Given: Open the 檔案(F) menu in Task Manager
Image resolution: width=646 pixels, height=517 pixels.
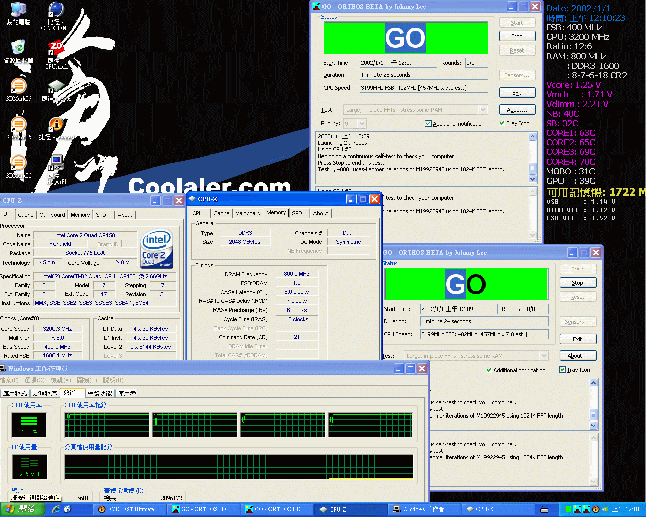Looking at the screenshot, I should pyautogui.click(x=9, y=380).
